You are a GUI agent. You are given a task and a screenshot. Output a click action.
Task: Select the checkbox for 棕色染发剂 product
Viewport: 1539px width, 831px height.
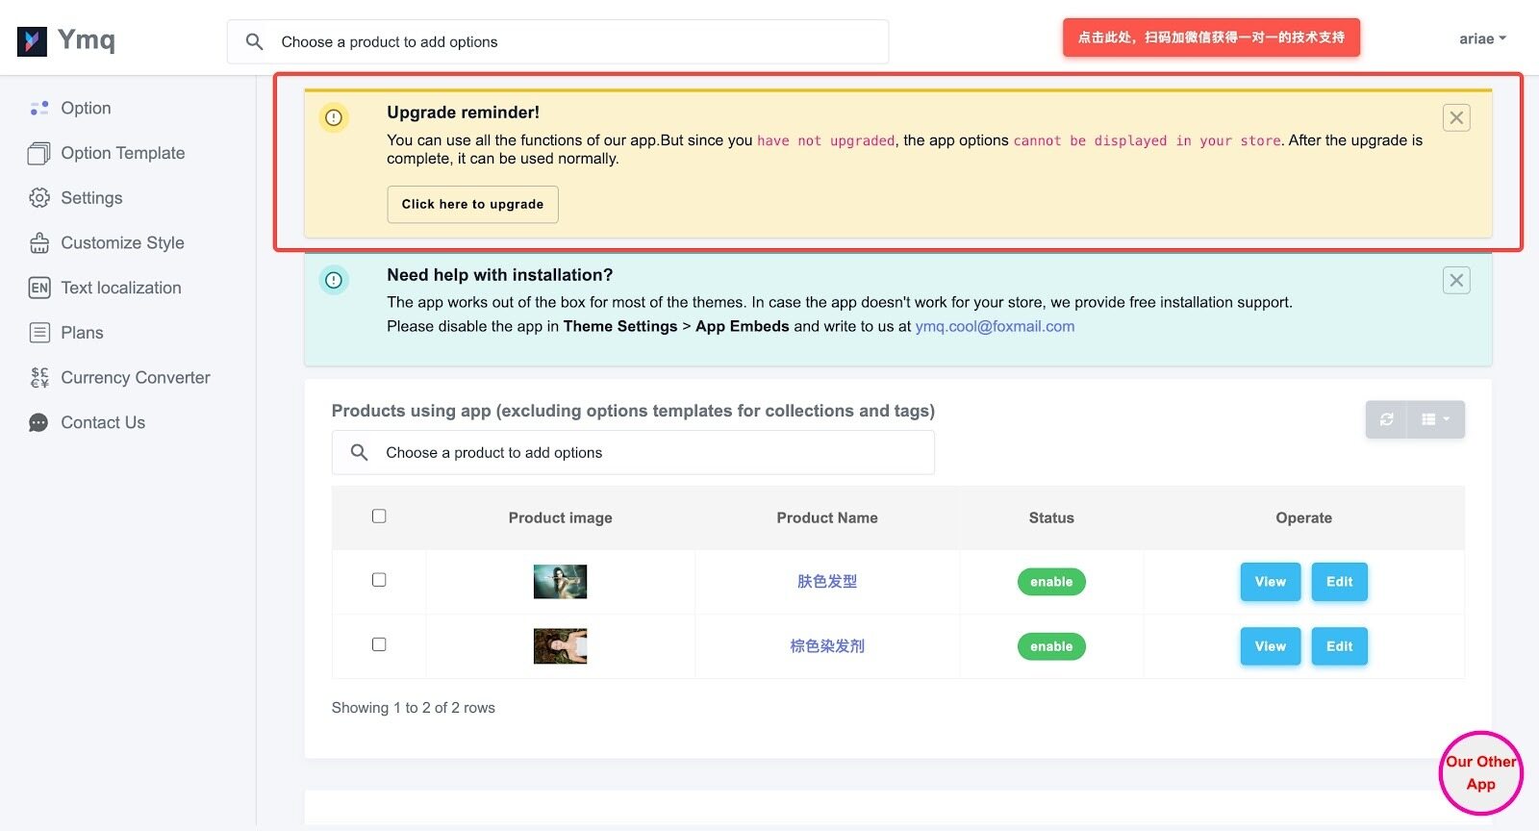point(379,644)
